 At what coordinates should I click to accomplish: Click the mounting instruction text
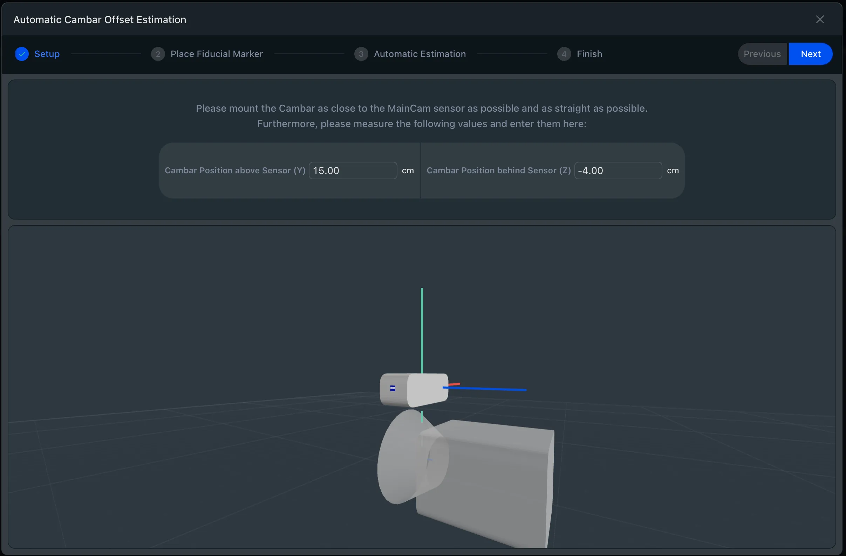[x=422, y=108]
